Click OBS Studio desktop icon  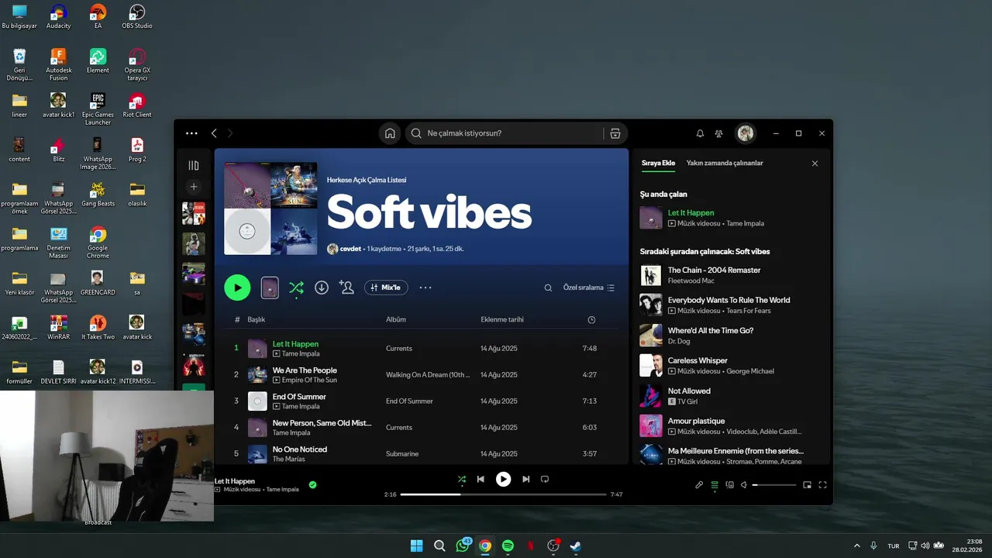[x=137, y=17]
